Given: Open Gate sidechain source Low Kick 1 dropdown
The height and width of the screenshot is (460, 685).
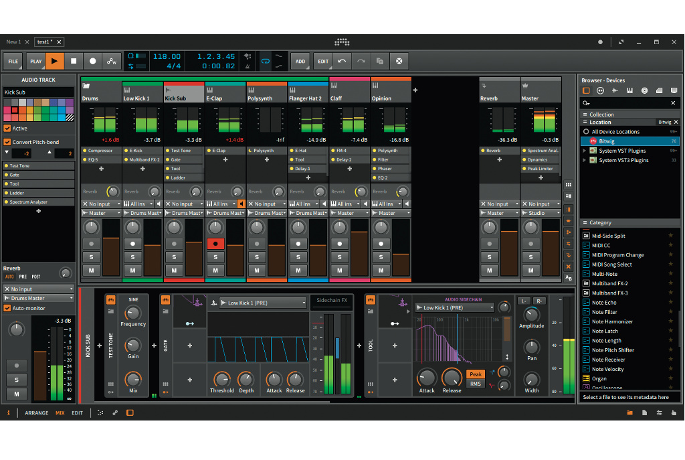Looking at the screenshot, I should point(262,303).
